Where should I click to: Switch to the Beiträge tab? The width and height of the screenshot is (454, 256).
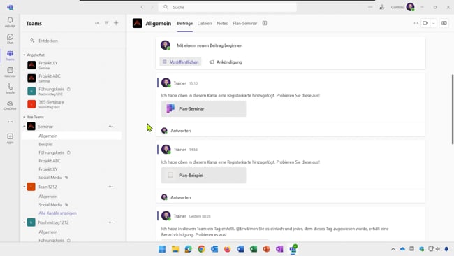[184, 24]
